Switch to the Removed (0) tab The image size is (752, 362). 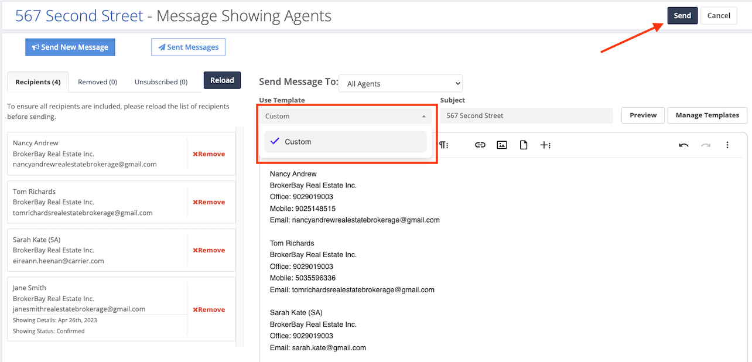[97, 82]
